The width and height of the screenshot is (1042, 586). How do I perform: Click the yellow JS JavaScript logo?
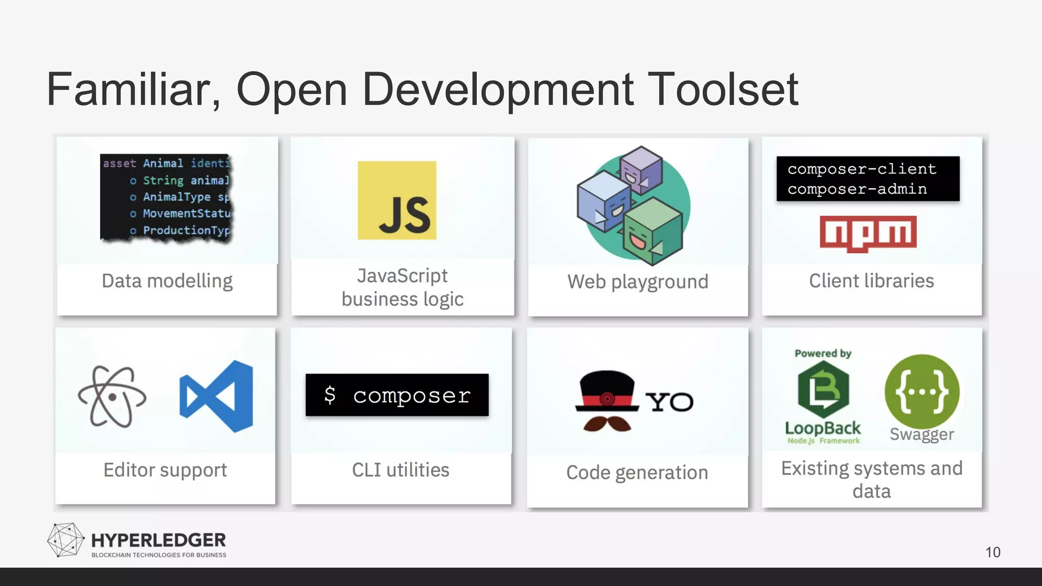pyautogui.click(x=397, y=200)
